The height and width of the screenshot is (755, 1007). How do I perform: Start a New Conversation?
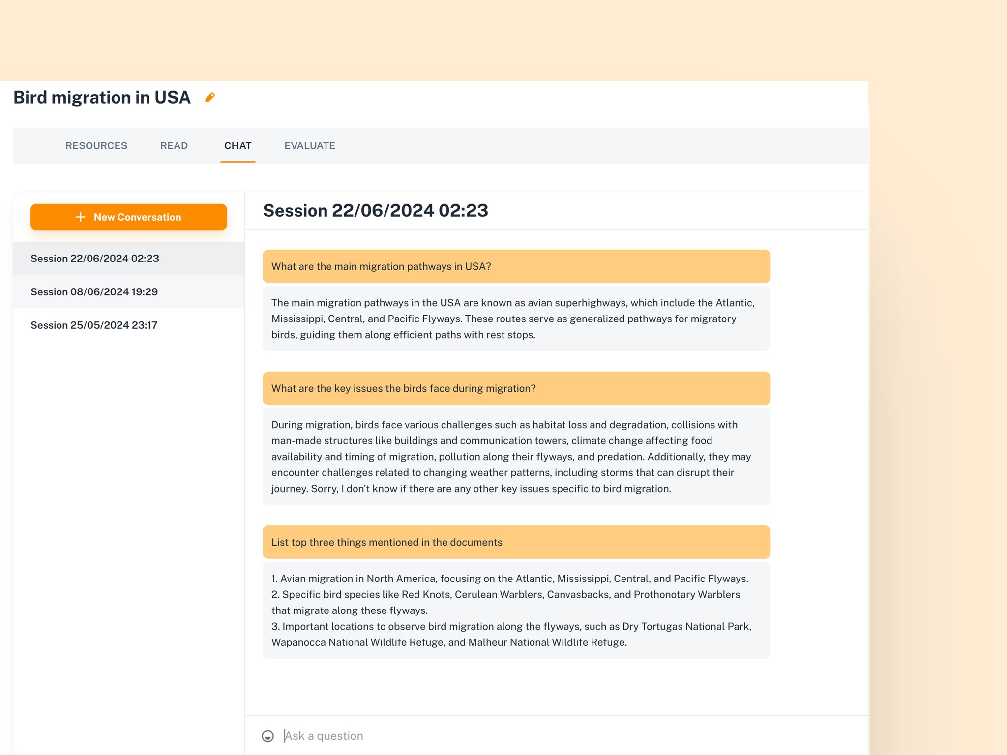[128, 217]
